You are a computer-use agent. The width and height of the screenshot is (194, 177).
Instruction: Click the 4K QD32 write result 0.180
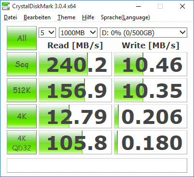[151, 142]
